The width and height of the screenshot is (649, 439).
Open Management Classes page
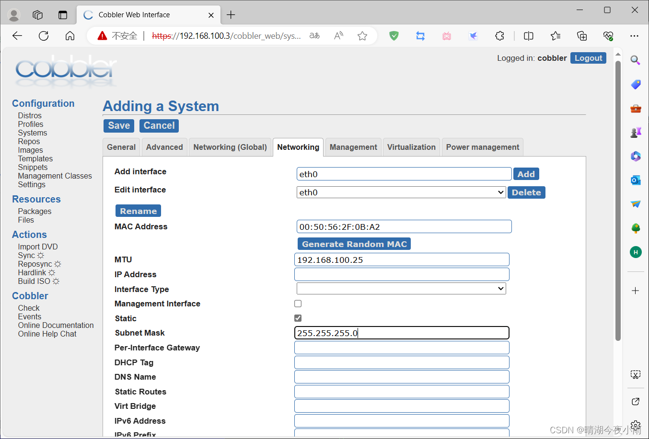(55, 176)
